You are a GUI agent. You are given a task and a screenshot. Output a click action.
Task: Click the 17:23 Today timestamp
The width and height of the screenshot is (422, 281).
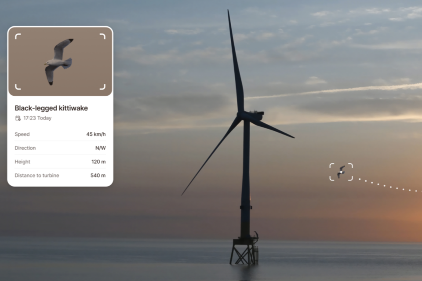point(37,118)
